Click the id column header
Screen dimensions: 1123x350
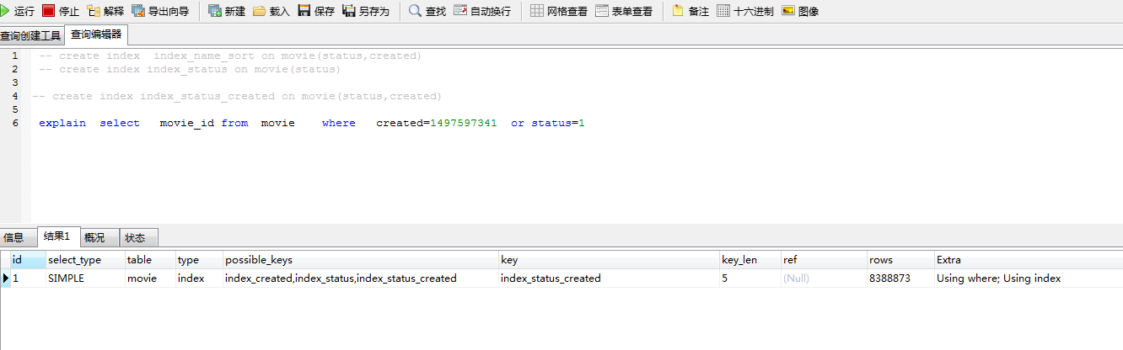pyautogui.click(x=28, y=260)
